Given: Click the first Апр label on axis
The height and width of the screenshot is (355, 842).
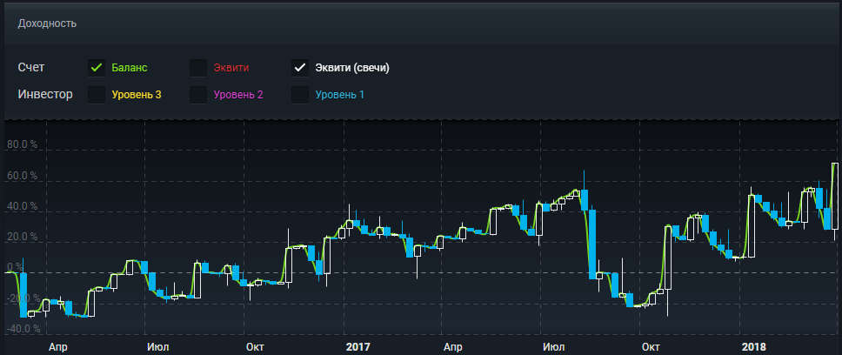Looking at the screenshot, I should (58, 346).
